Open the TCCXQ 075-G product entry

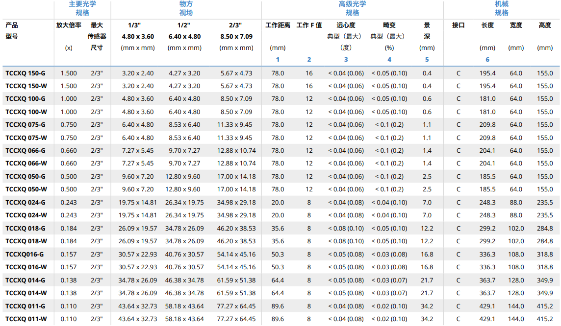pos(25,125)
